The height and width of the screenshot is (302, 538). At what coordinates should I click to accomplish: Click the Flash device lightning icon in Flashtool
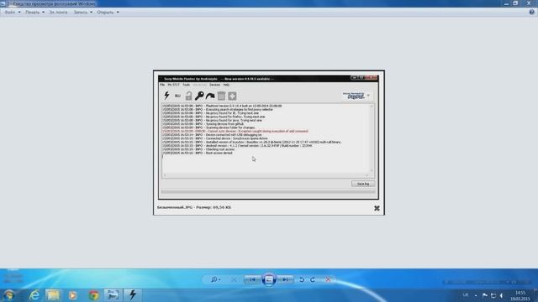(166, 96)
